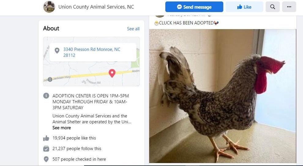Screen dimensions: 303x166
Task: Open See all in the About section
Action: coord(133,28)
